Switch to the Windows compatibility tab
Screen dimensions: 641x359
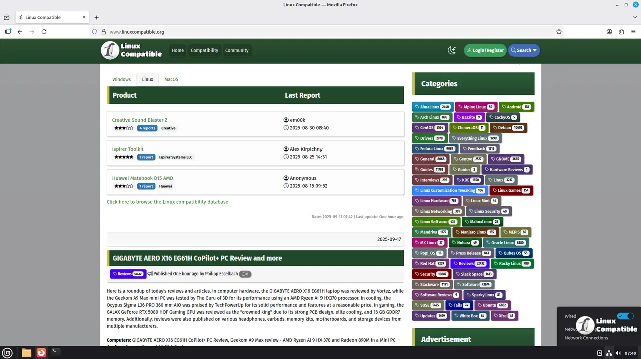(121, 79)
